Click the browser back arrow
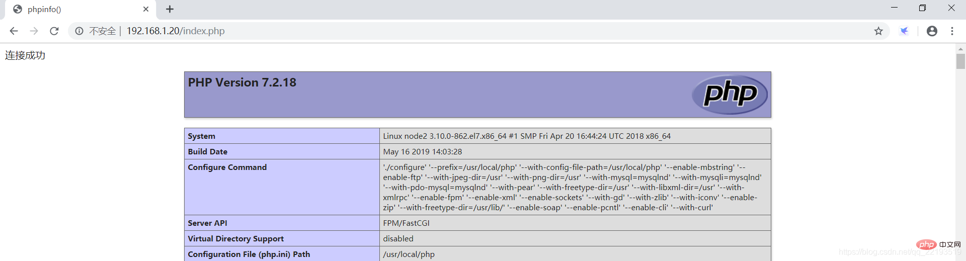This screenshot has height=261, width=966. pyautogui.click(x=14, y=31)
